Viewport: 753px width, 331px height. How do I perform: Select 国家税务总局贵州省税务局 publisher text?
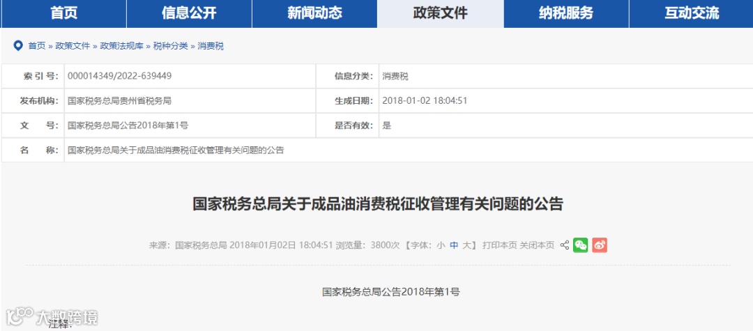click(x=120, y=101)
